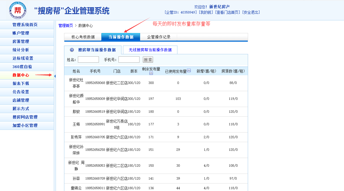Click the 房源数(售/租) column header
344x191 pixels.
tap(233, 71)
